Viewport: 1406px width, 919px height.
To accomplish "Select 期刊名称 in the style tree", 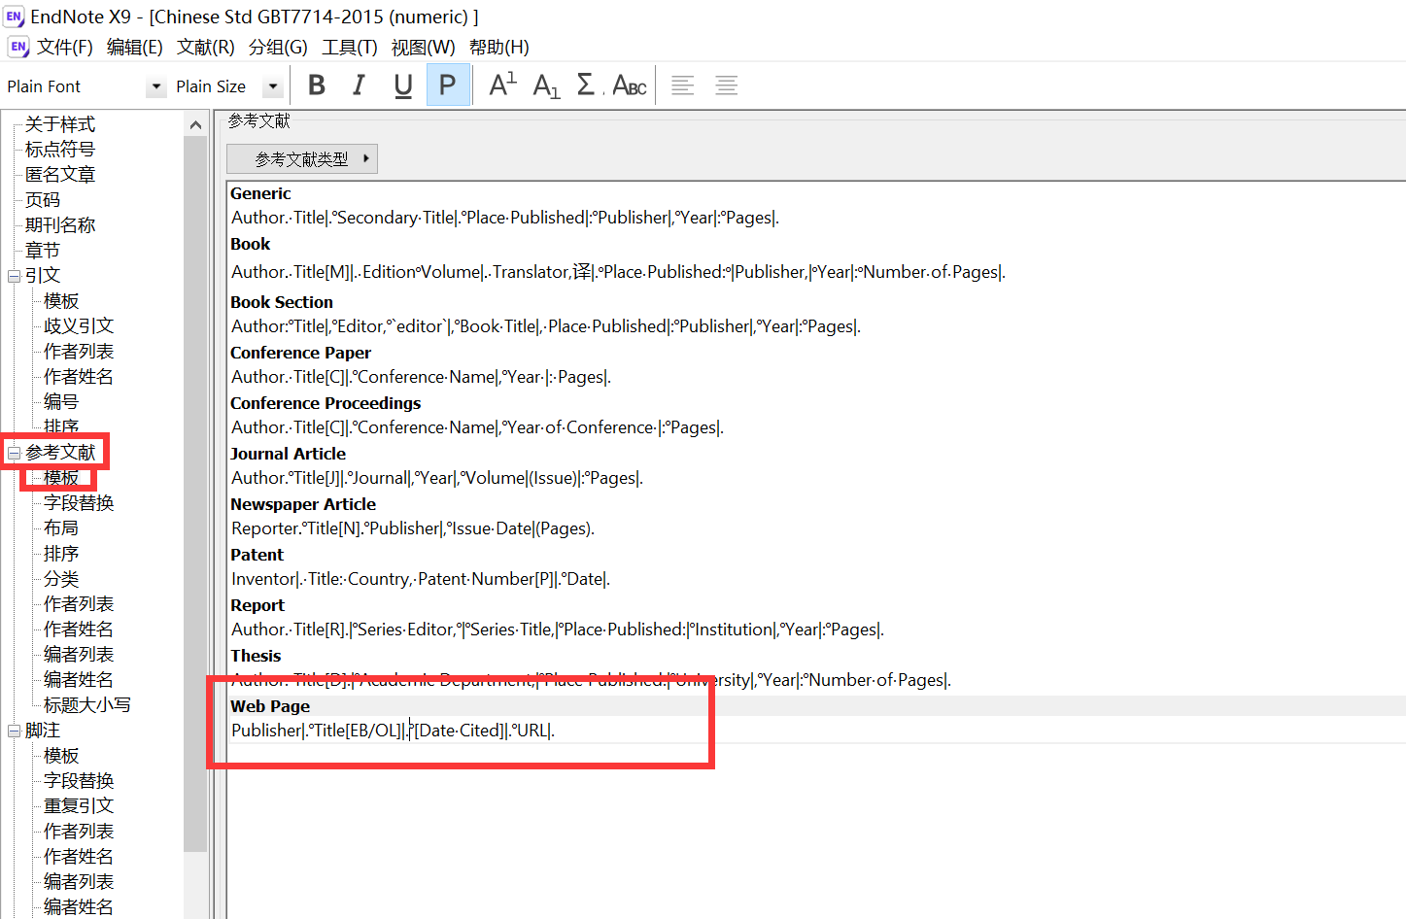I will tap(60, 225).
